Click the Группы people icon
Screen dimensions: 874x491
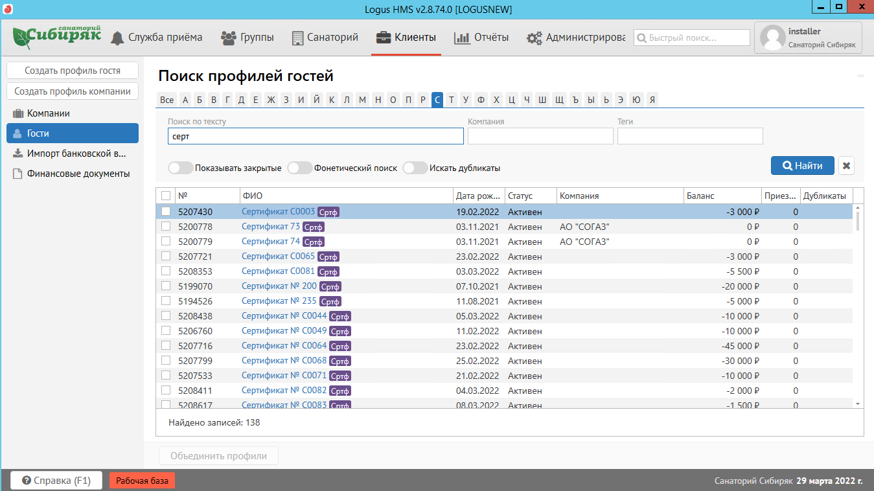[x=228, y=38]
